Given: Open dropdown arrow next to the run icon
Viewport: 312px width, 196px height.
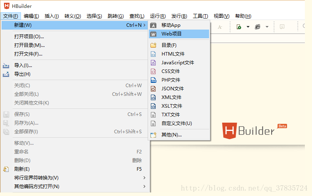Looking at the screenshot, I should pyautogui.click(x=248, y=27).
